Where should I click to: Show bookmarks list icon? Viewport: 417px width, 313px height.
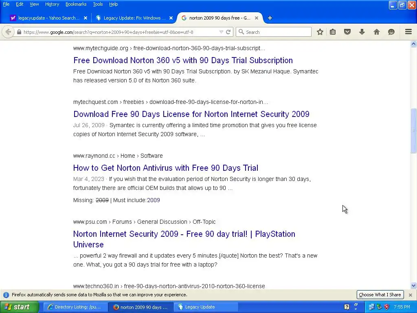pyautogui.click(x=333, y=32)
